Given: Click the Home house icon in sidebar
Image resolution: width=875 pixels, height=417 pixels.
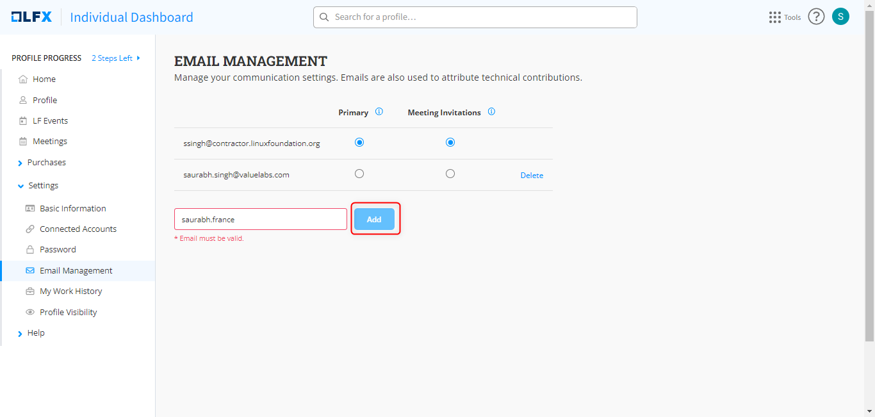Looking at the screenshot, I should pyautogui.click(x=23, y=79).
